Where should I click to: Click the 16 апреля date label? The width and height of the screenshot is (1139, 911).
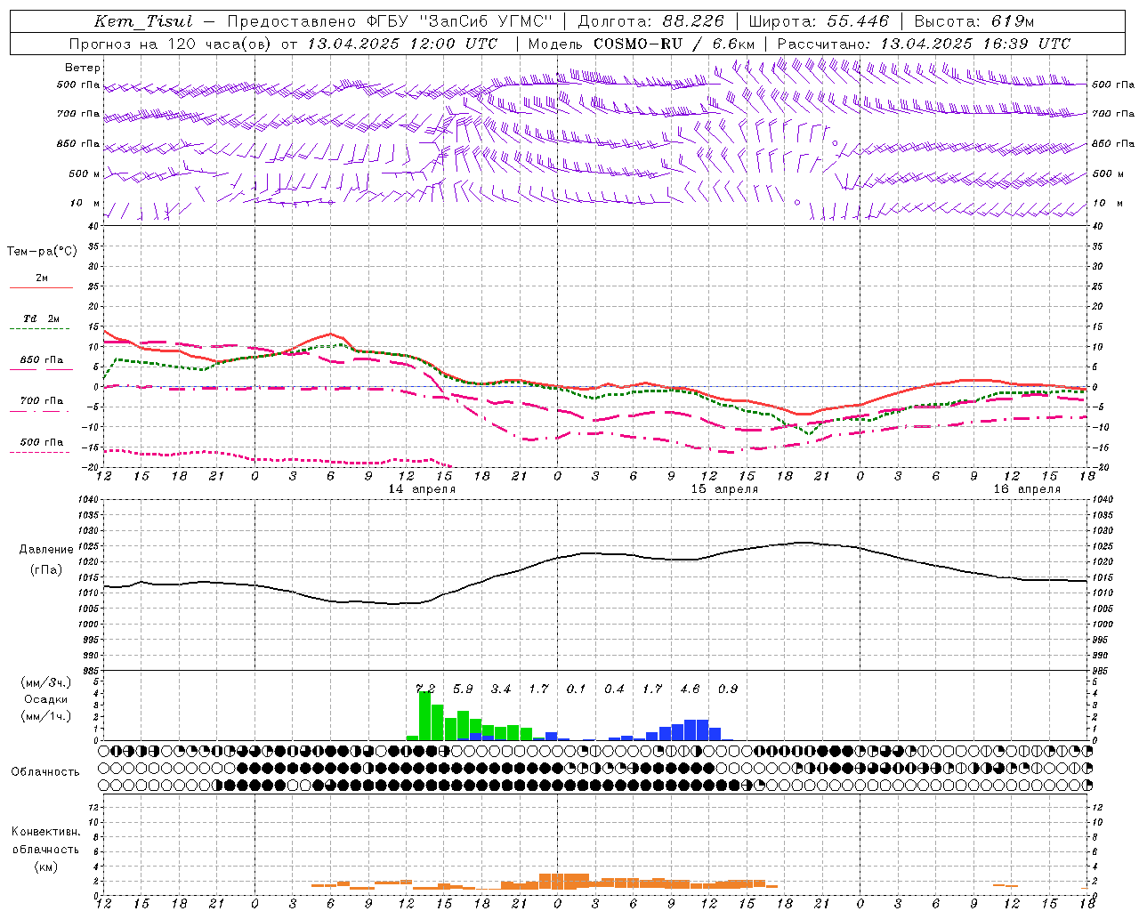(x=1027, y=489)
